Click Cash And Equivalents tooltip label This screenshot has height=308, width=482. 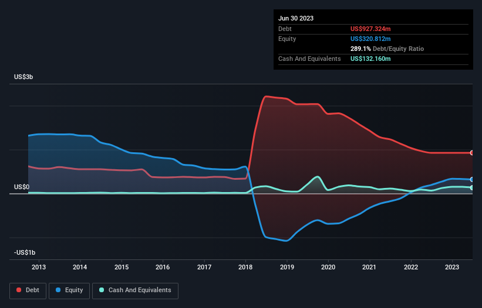pos(309,59)
